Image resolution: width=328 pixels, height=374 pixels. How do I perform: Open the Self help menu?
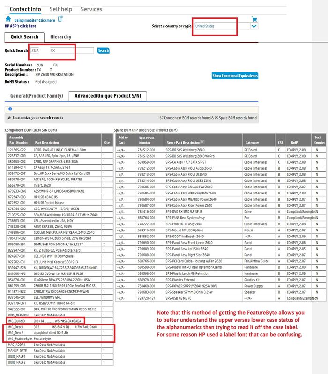(61, 9)
